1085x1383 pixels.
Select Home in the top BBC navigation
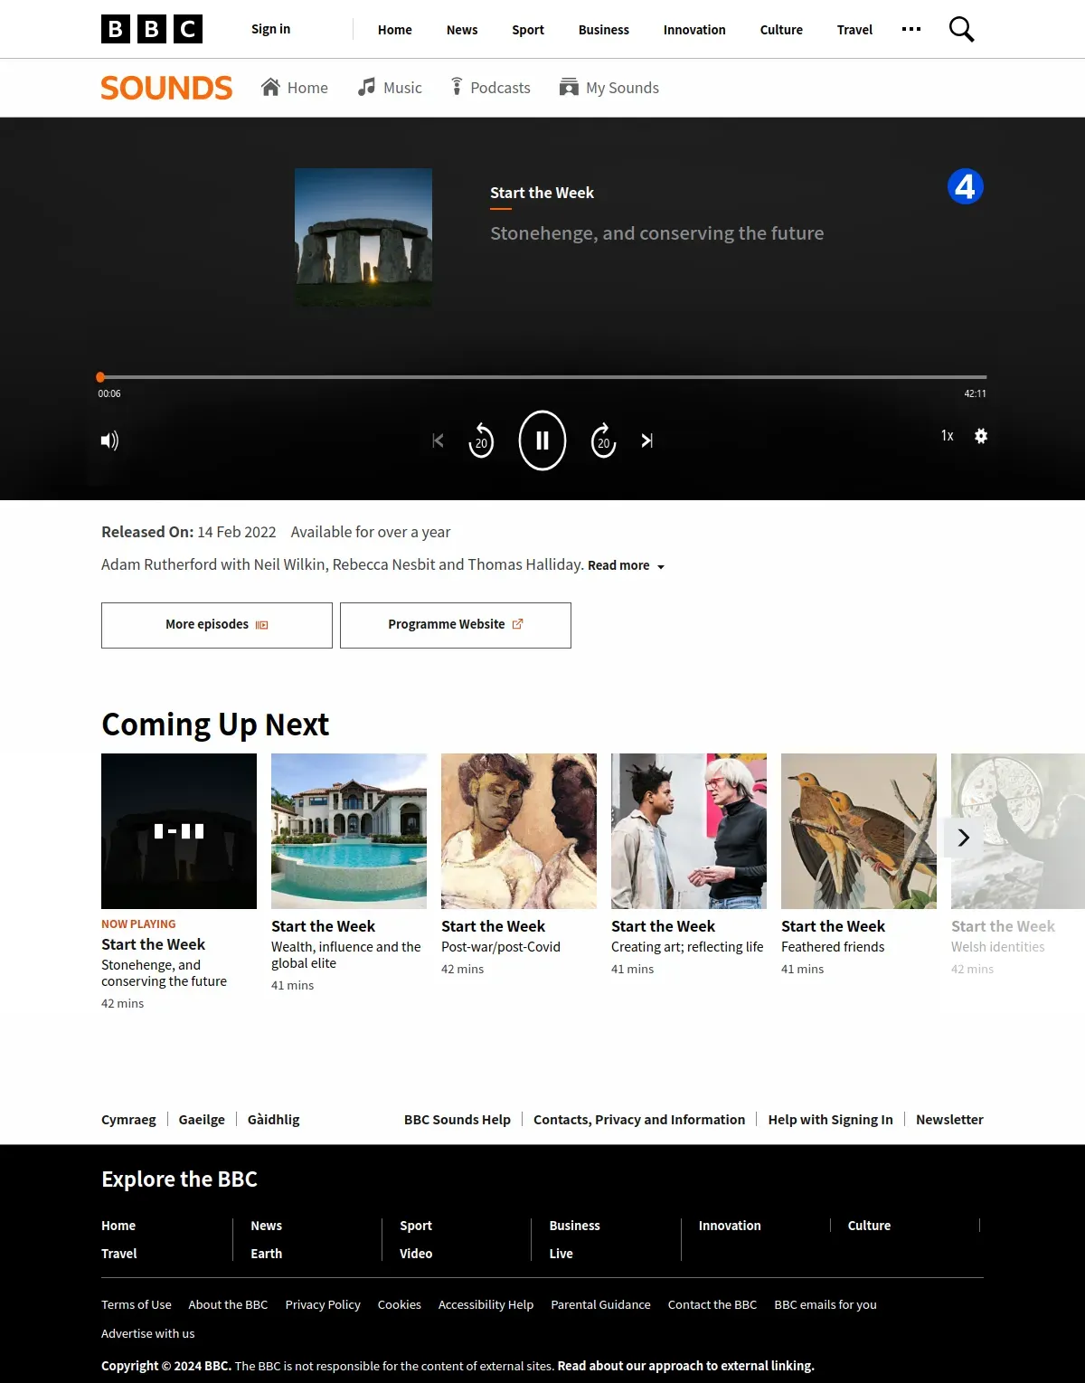(x=395, y=30)
